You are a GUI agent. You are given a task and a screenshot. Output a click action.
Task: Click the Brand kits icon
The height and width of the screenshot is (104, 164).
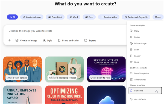click(131, 91)
